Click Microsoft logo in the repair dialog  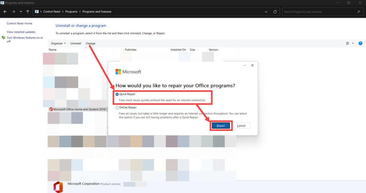[x=128, y=71]
